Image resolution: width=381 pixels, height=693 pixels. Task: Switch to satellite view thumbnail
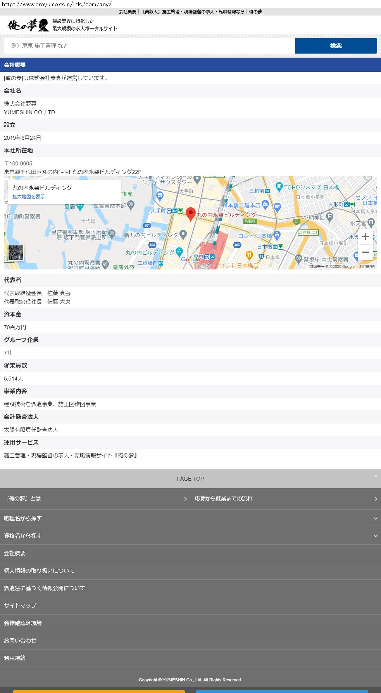[16, 253]
